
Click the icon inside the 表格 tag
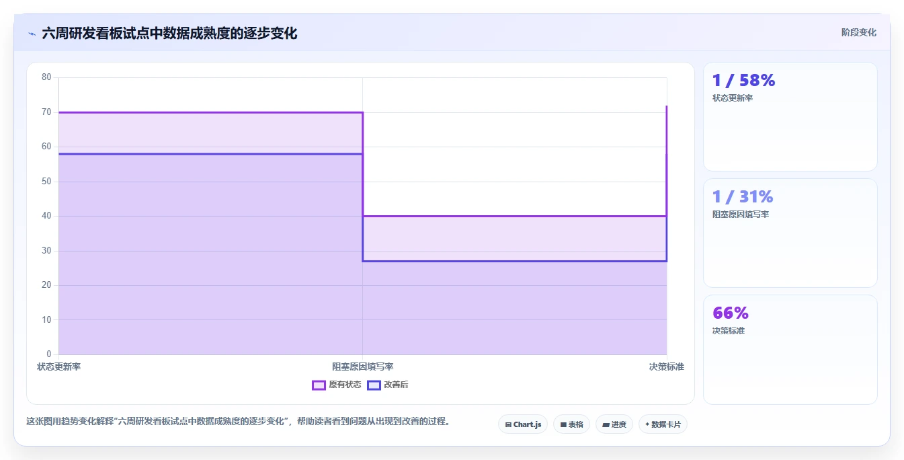[563, 425]
